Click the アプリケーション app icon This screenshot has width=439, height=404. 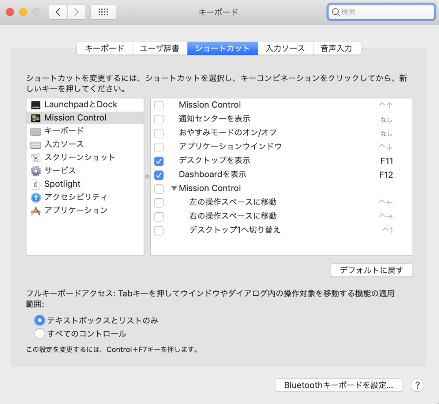pyautogui.click(x=36, y=211)
